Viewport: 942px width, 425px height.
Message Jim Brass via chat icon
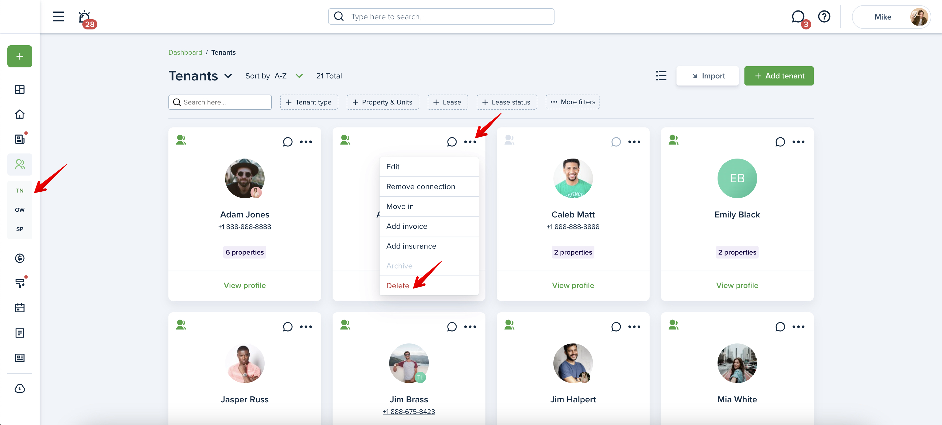(x=452, y=327)
